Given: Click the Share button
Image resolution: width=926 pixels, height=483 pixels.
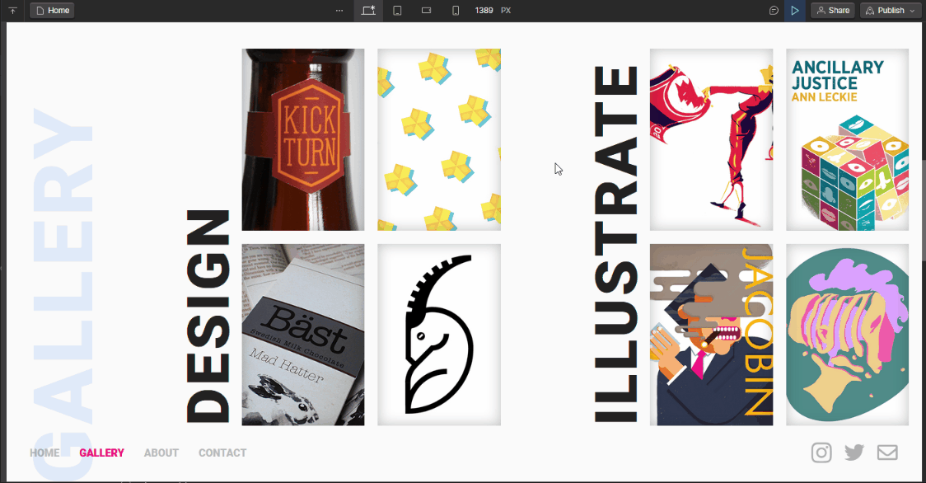Looking at the screenshot, I should pos(833,11).
